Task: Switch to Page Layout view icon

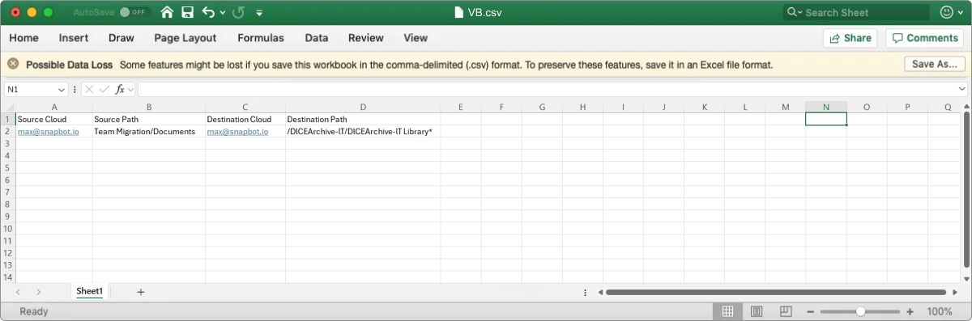Action: coord(756,311)
